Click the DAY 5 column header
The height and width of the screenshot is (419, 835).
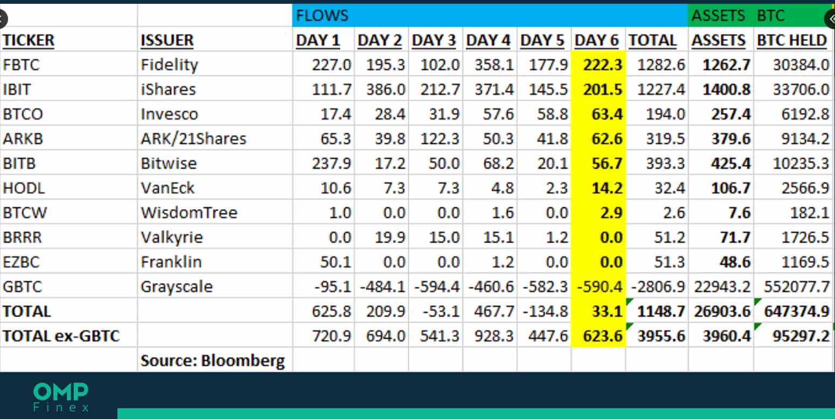coord(543,40)
